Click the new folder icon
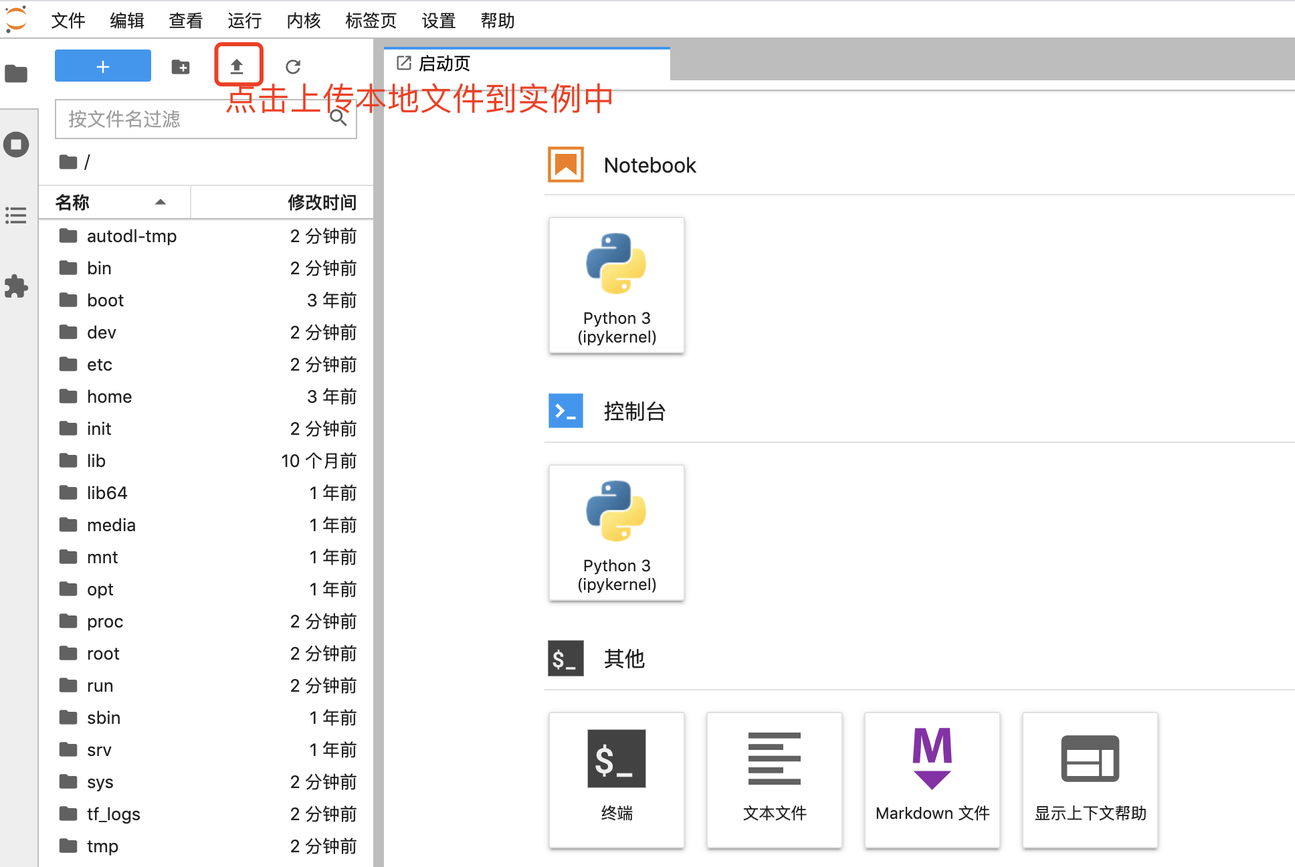The width and height of the screenshot is (1295, 867). click(x=181, y=66)
